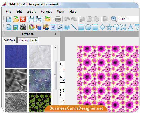Open the Insert menu
The height and width of the screenshot is (114, 141).
[x=31, y=12]
